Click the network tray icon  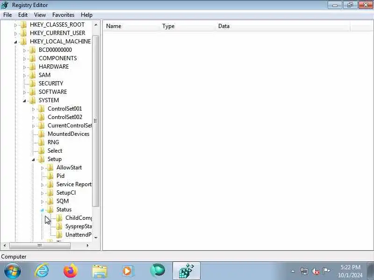[x=304, y=271]
